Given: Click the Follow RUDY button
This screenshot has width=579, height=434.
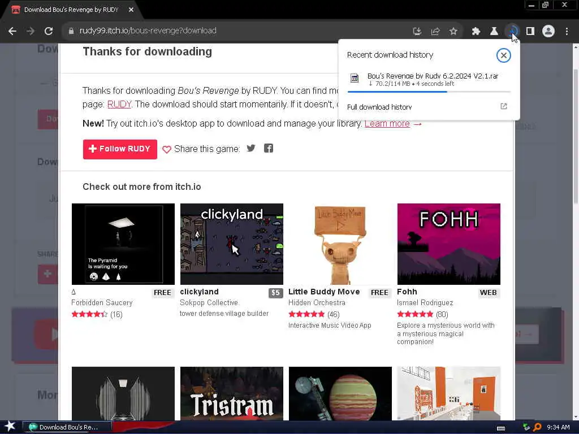Looking at the screenshot, I should (x=120, y=149).
